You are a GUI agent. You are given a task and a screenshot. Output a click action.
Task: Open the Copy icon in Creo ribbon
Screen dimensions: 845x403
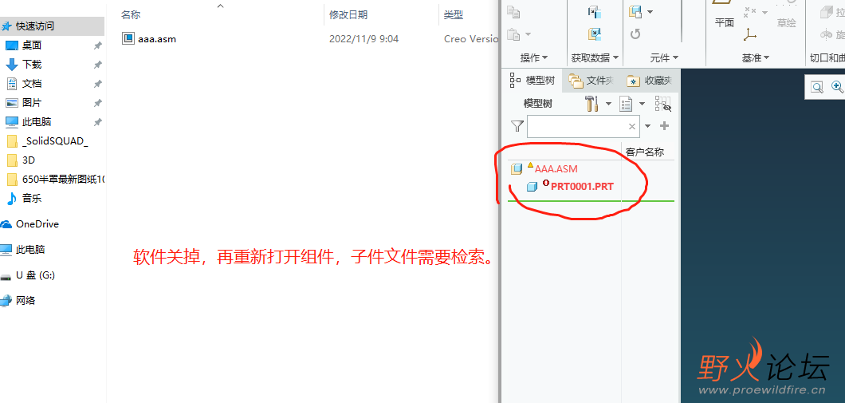pyautogui.click(x=513, y=13)
